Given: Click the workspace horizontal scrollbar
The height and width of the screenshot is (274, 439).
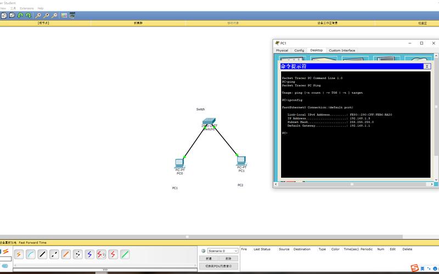Looking at the screenshot, I should pyautogui.click(x=201, y=237).
